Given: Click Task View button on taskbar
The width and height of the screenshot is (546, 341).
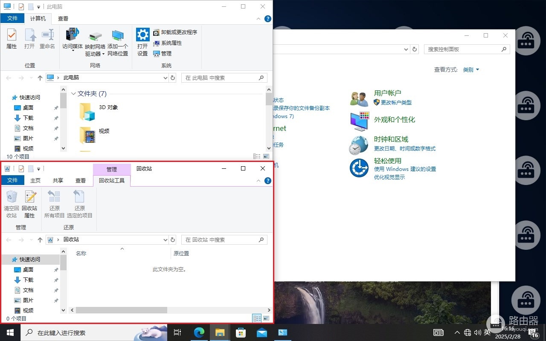Looking at the screenshot, I should tap(178, 332).
